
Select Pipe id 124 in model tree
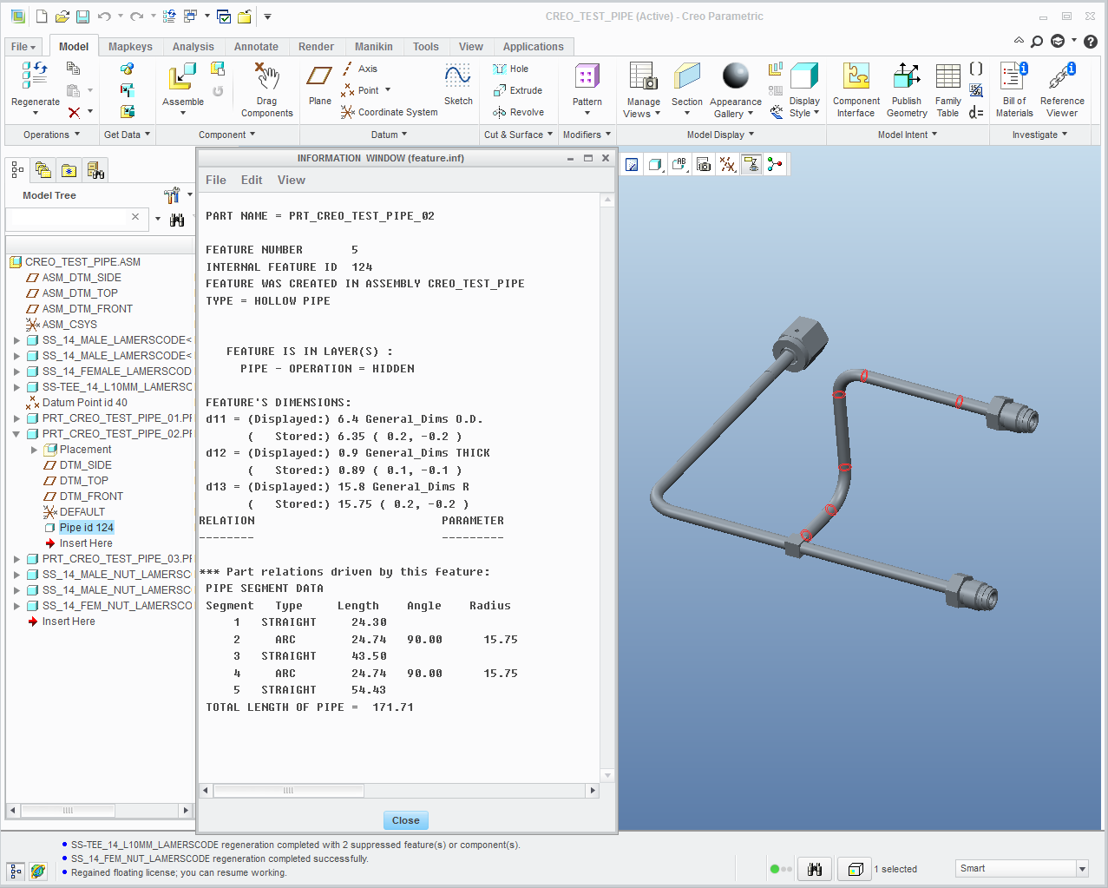point(87,528)
